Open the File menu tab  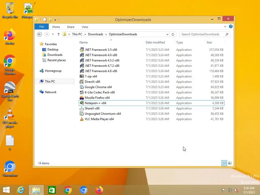tap(42, 27)
